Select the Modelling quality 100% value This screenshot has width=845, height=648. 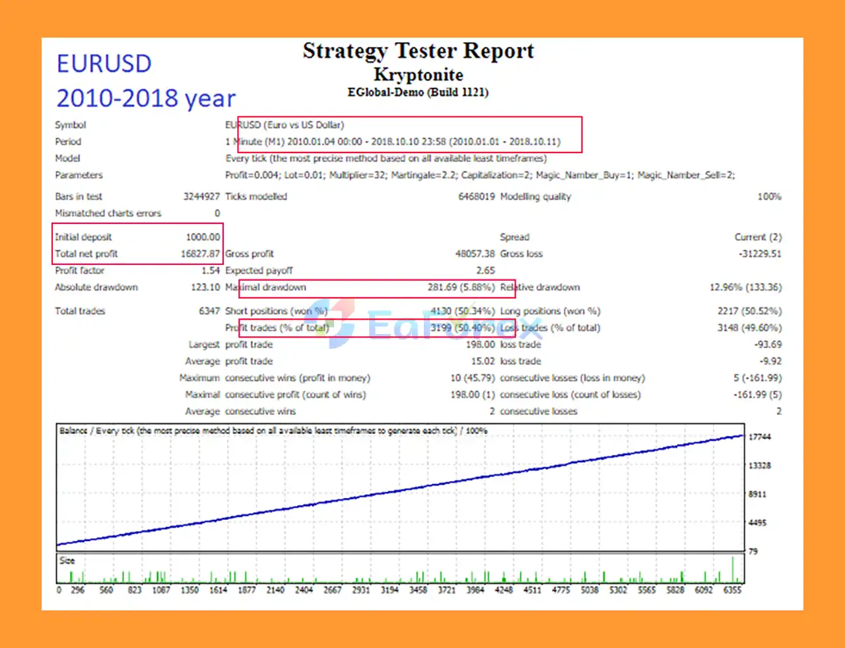769,197
